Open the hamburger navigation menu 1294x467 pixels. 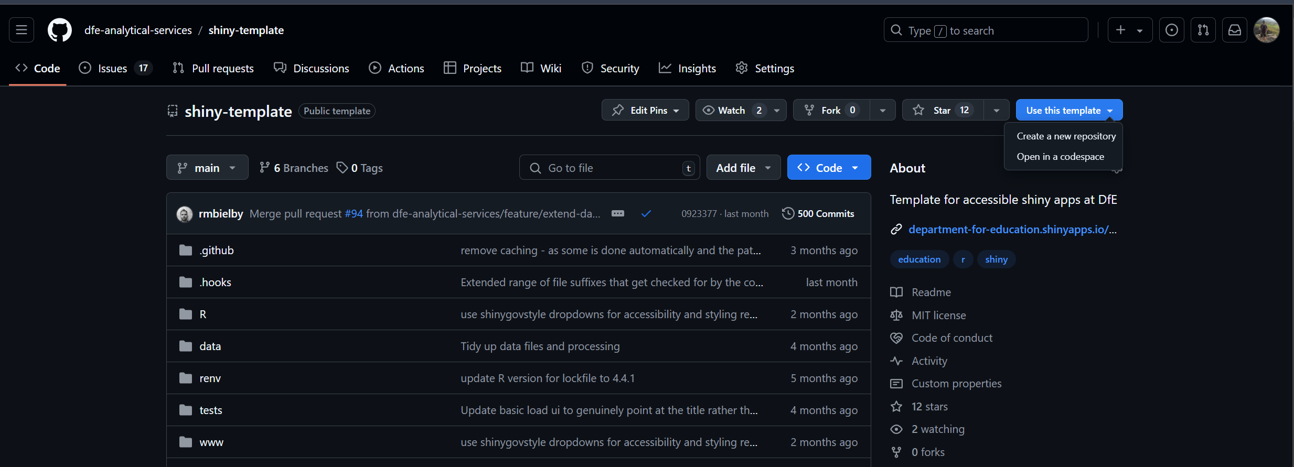pos(22,30)
